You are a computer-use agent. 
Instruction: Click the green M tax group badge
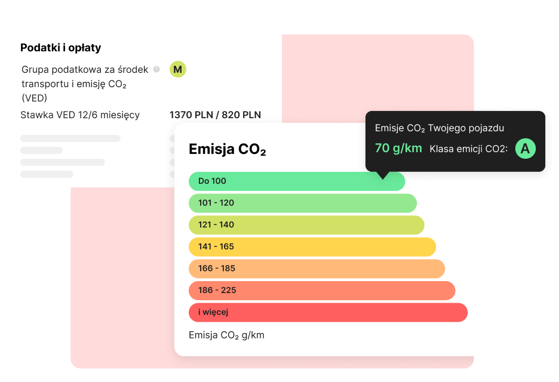point(177,69)
